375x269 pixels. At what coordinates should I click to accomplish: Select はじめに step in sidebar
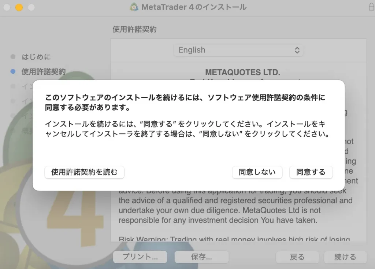(36, 57)
